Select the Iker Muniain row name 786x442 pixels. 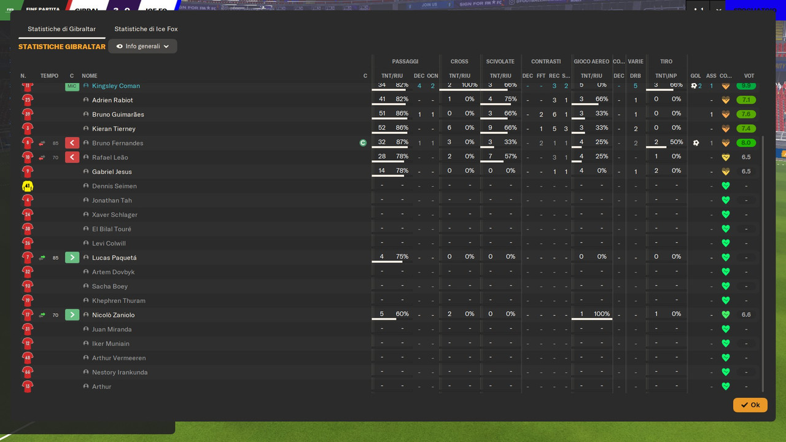click(x=111, y=344)
